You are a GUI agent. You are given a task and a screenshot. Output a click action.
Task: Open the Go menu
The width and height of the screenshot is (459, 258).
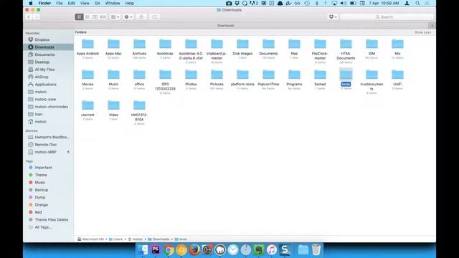click(x=98, y=3)
